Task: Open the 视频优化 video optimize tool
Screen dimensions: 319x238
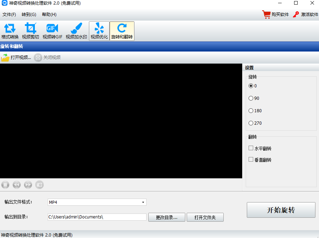Action: pos(99,31)
